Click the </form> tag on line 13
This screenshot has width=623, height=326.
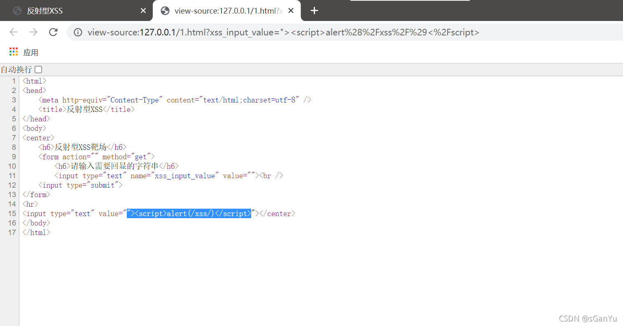(x=36, y=195)
